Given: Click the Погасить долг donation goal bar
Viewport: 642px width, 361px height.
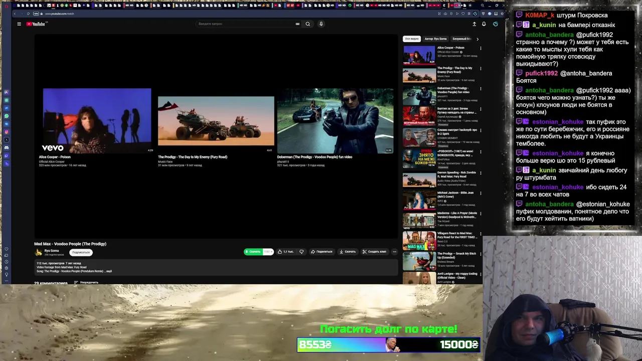Looking at the screenshot, I should [x=389, y=344].
